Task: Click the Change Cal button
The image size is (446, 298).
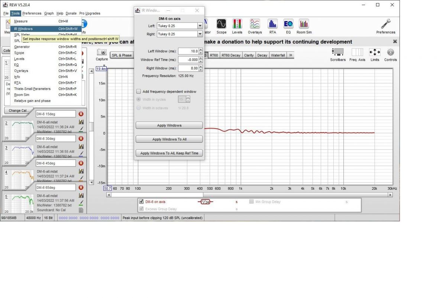Action: tap(19, 110)
